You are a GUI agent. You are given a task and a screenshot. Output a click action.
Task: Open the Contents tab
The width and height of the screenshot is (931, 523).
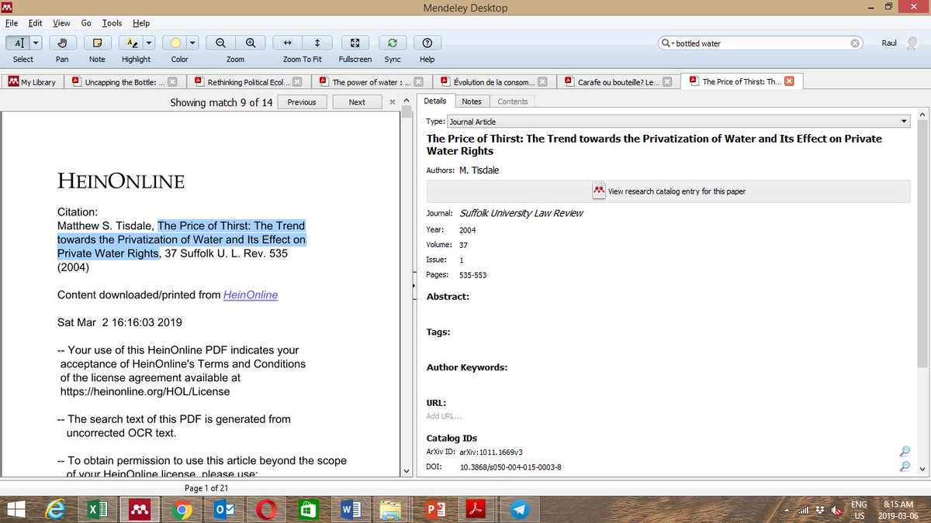click(x=513, y=102)
